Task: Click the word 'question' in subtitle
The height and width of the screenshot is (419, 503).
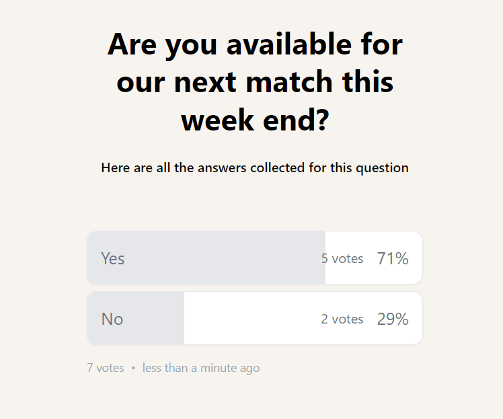Action: pyautogui.click(x=382, y=168)
